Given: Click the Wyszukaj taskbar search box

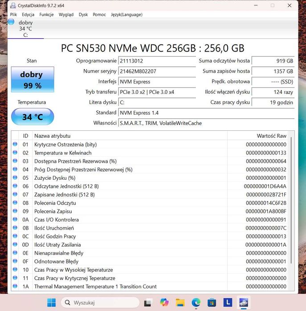Looking at the screenshot, I should (100, 303).
